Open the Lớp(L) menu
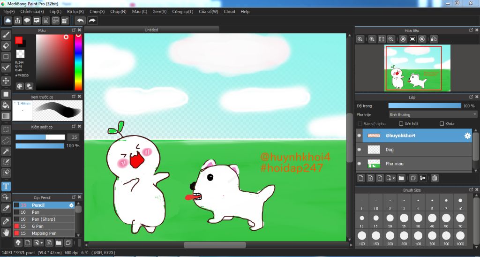This screenshot has height=257, width=480. (55, 11)
